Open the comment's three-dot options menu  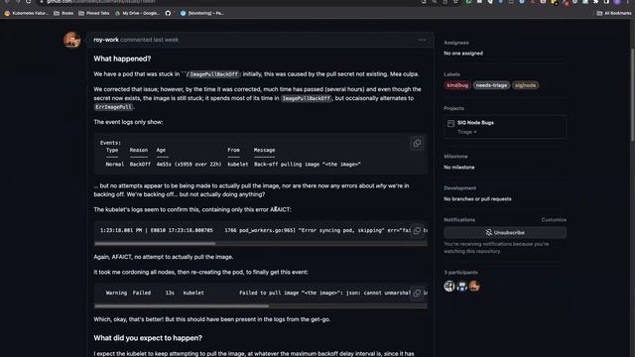(x=422, y=40)
